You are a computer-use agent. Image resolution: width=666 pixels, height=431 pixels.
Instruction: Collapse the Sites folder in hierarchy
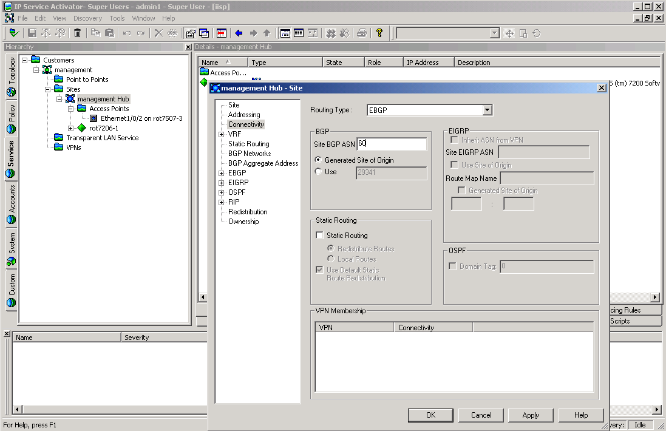point(47,90)
